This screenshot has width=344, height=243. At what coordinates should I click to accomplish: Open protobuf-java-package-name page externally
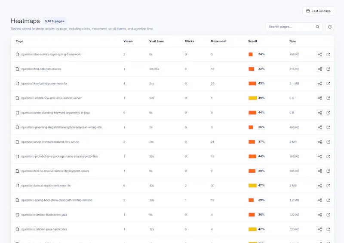pos(328,156)
